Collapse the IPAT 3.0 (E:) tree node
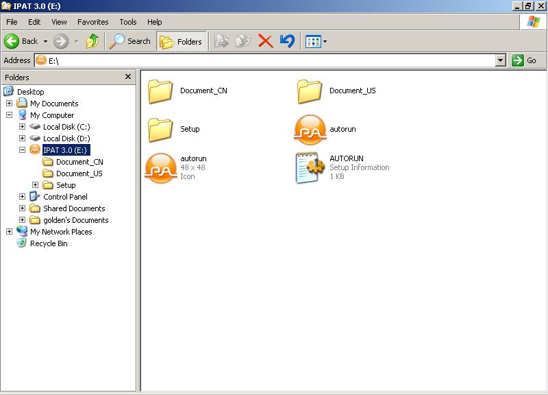Image resolution: width=548 pixels, height=395 pixels. click(x=22, y=150)
